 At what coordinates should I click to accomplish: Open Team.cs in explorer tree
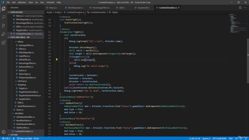20,110
